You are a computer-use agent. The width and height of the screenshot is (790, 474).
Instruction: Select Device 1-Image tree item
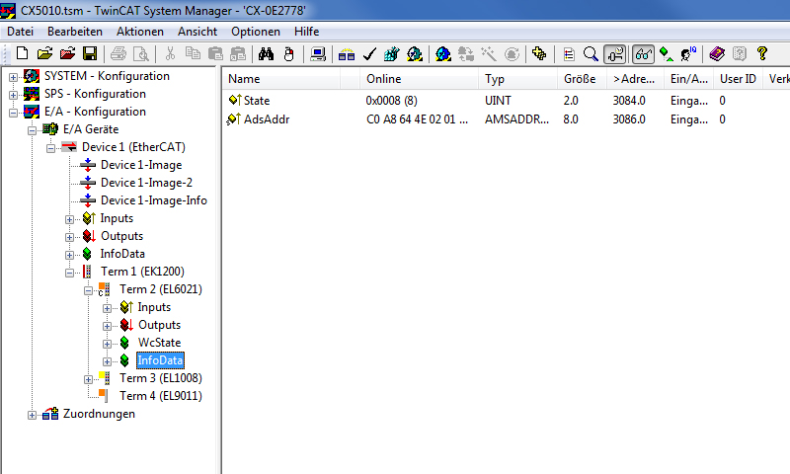[141, 165]
